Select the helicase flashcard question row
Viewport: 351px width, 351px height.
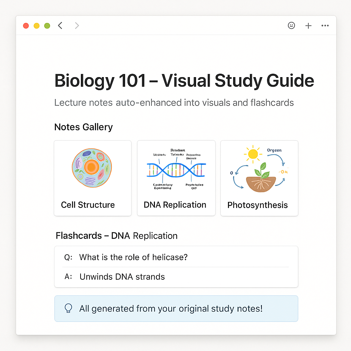coord(176,257)
